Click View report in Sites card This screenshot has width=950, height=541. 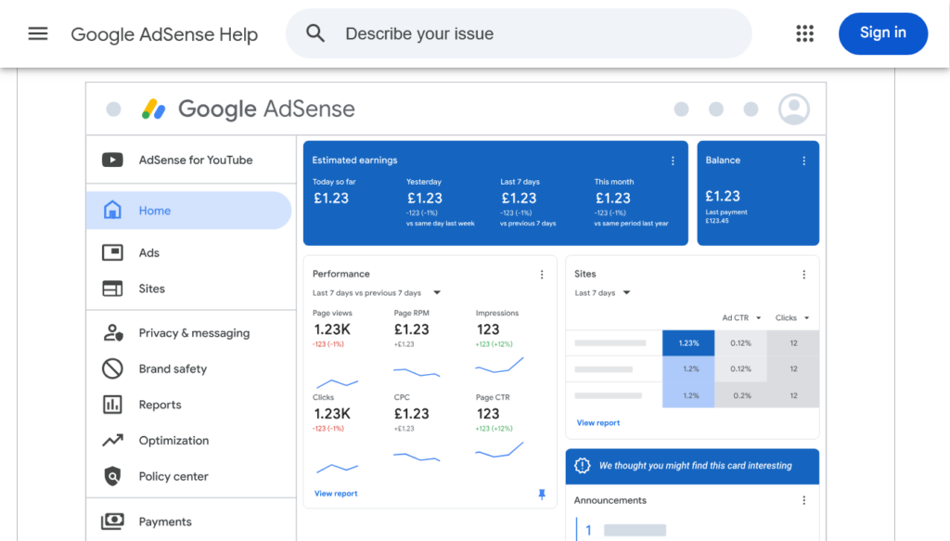(x=598, y=423)
